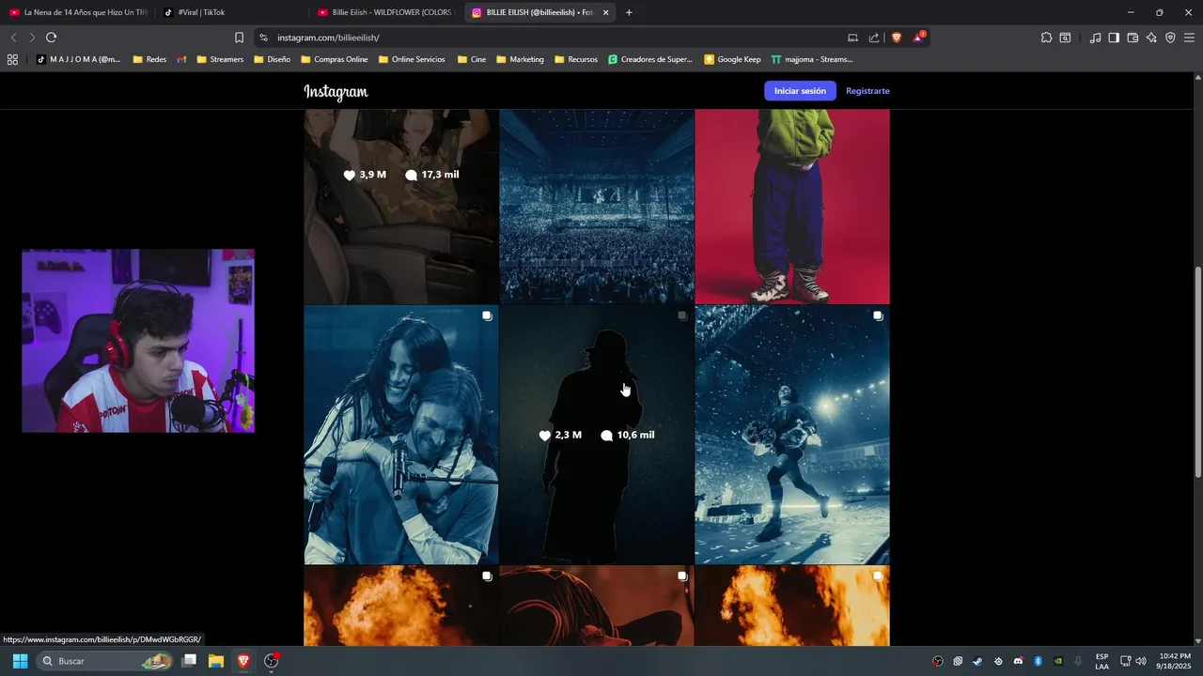
Task: Open the Creadores de Super bookmark
Action: pyautogui.click(x=650, y=59)
